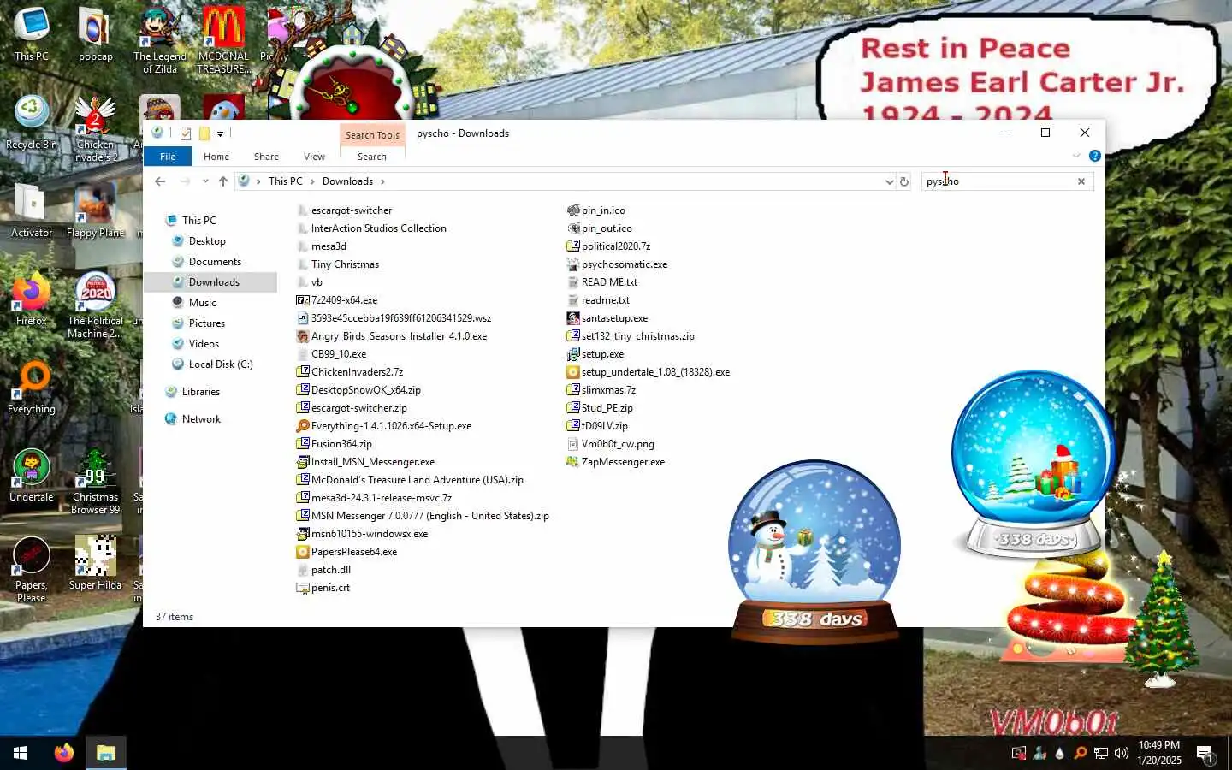The width and height of the screenshot is (1232, 770).
Task: Select the Tiny Christmas folder
Action: pos(337,264)
